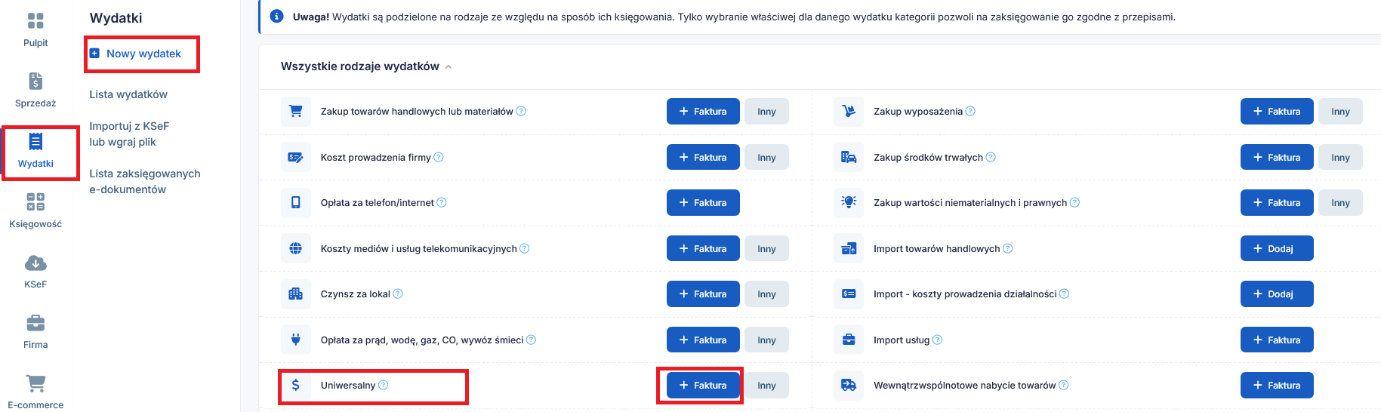Image resolution: width=1381 pixels, height=412 pixels.
Task: Open the Sprzedaż sidebar section
Action: 35,90
